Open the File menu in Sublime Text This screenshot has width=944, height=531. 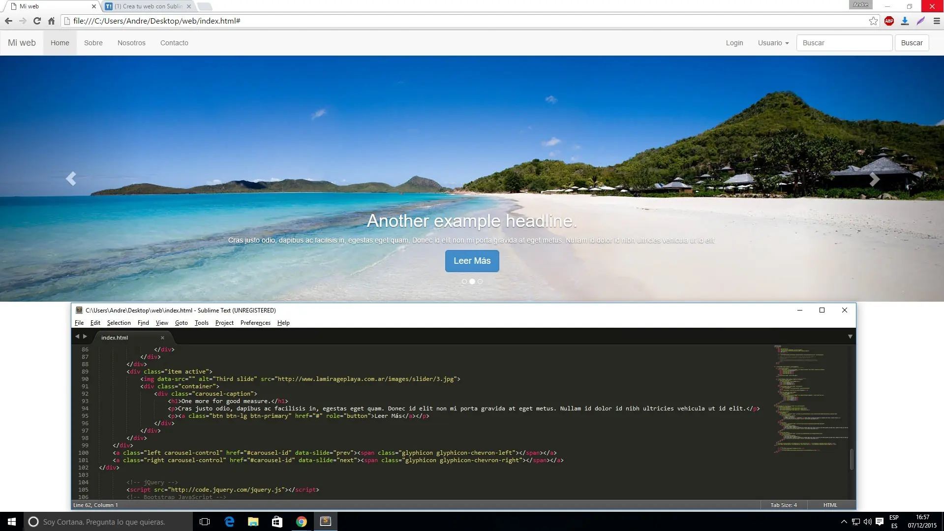[x=79, y=323]
